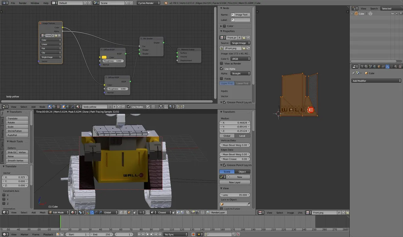Click the Smooth Vertex button

pyautogui.click(x=18, y=161)
